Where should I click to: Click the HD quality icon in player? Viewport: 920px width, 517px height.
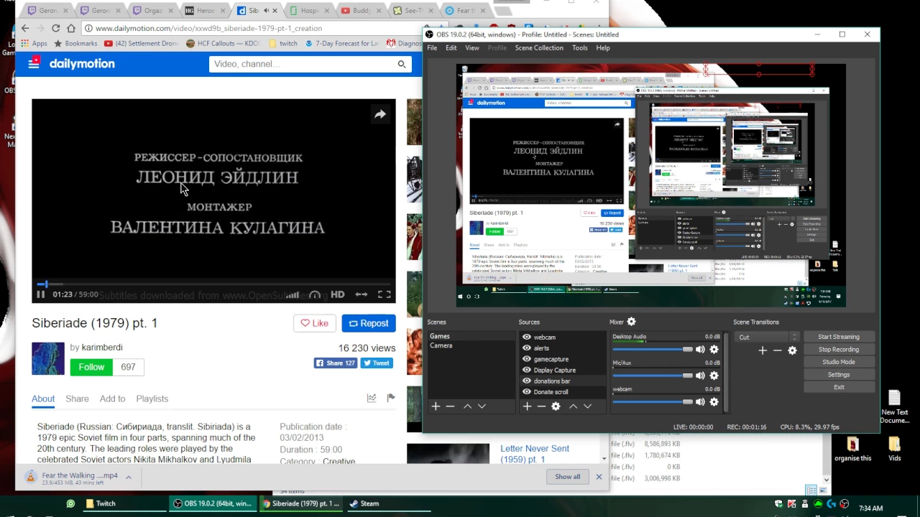coord(337,294)
